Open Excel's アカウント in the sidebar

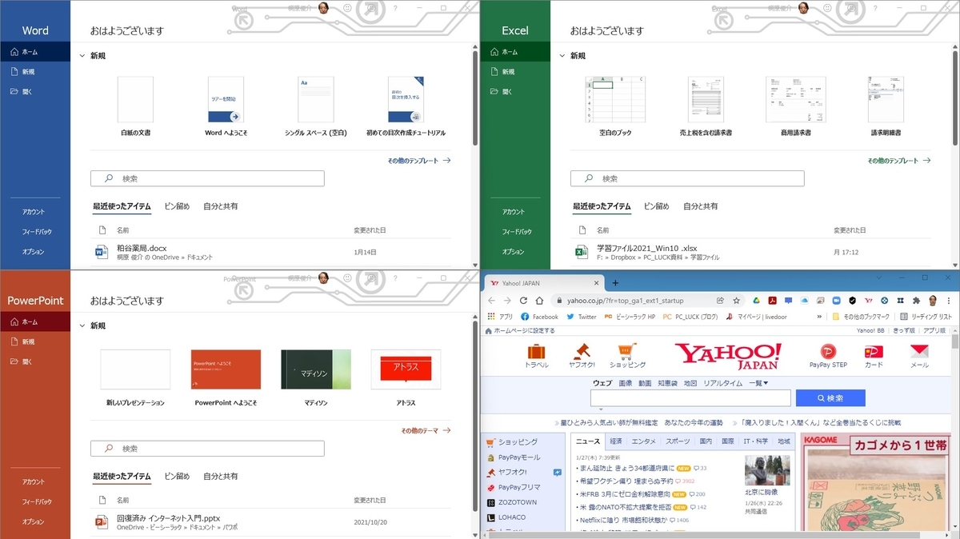coord(514,212)
